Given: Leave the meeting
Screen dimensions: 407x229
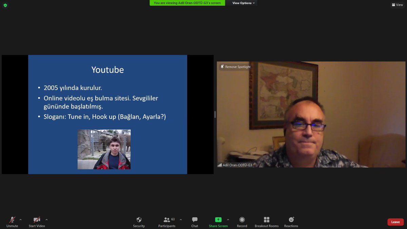Looking at the screenshot, I should pyautogui.click(x=395, y=222).
